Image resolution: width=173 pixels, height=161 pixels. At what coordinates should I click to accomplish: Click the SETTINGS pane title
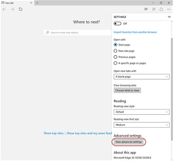pyautogui.click(x=120, y=17)
